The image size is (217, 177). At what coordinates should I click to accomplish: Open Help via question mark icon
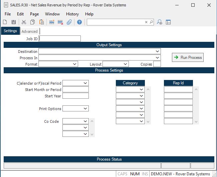79,22
